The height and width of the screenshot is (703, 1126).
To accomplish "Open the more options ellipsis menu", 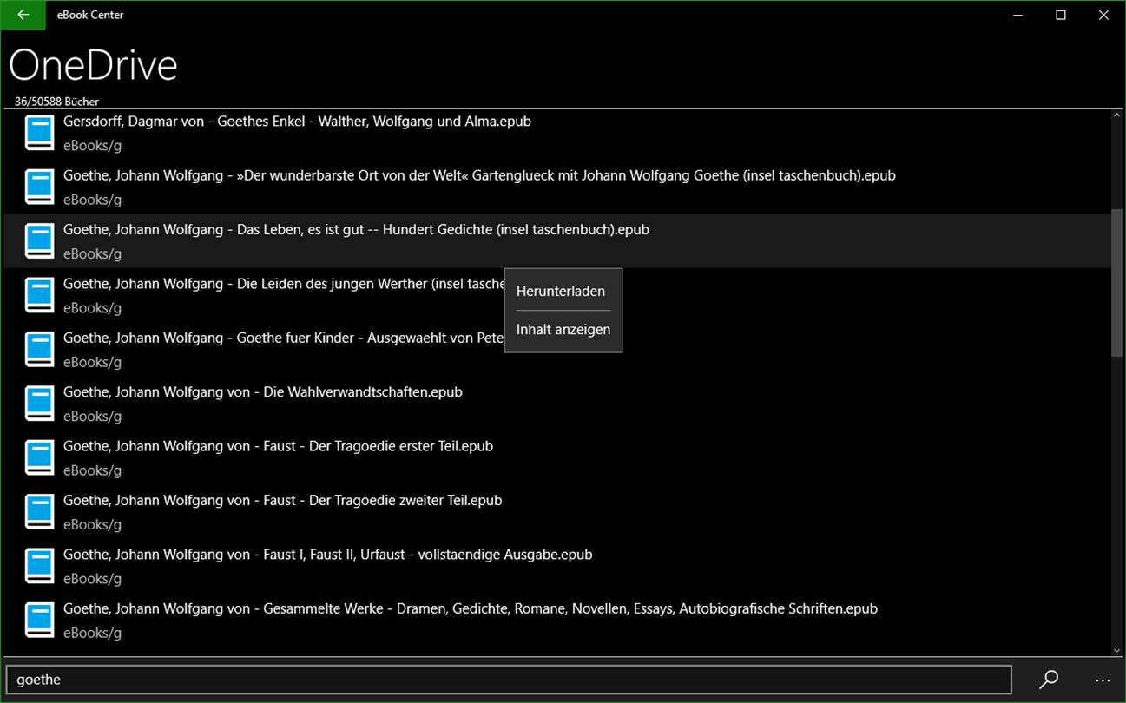I will 1103,680.
